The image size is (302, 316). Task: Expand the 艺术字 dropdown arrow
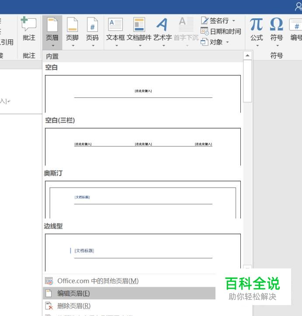click(163, 46)
